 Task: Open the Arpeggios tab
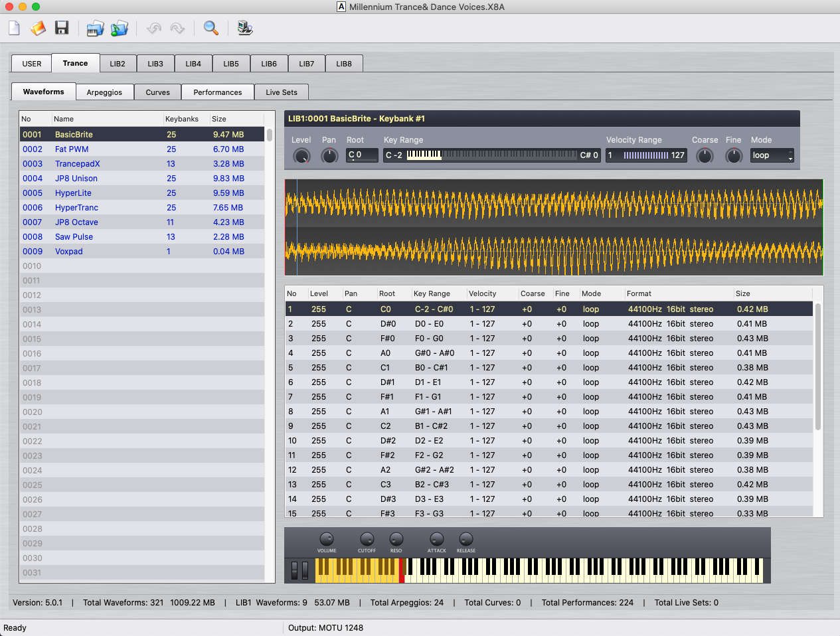104,92
